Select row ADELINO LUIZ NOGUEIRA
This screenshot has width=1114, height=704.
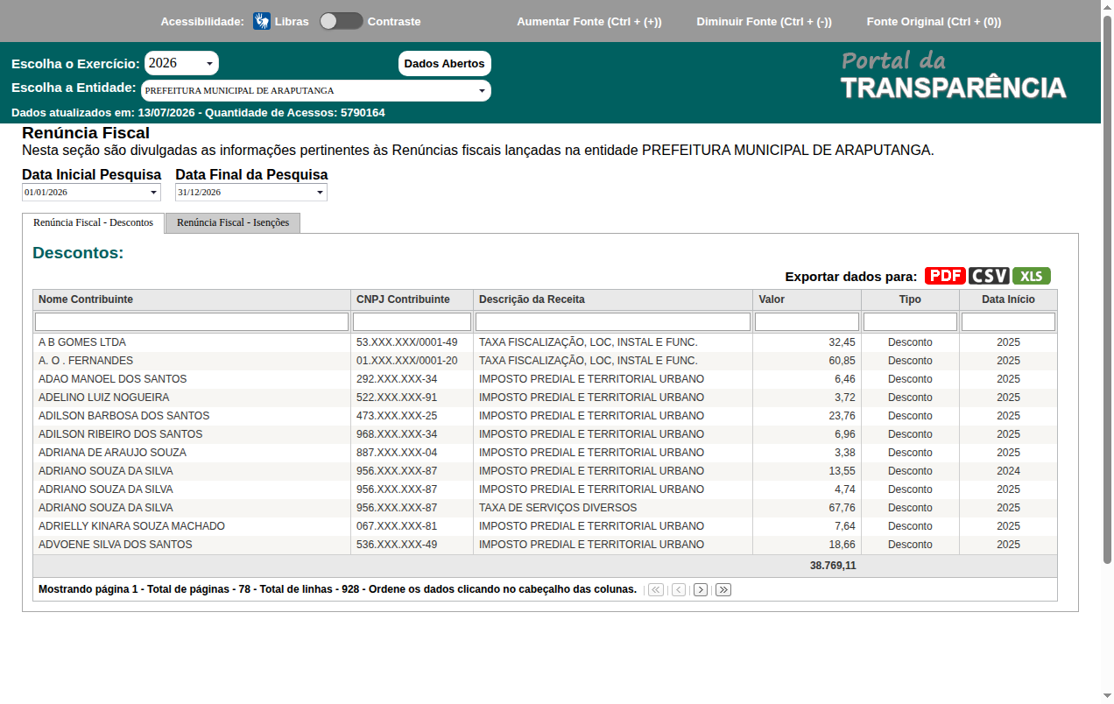(x=545, y=398)
